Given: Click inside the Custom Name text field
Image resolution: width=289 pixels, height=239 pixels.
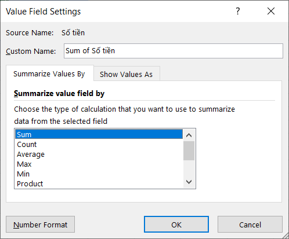Looking at the screenshot, I should click(174, 51).
